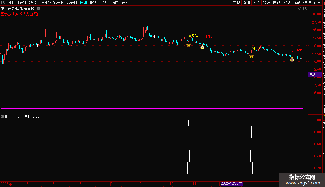Open the 安徽板块 sector link
325x187 pixels.
tap(22, 14)
